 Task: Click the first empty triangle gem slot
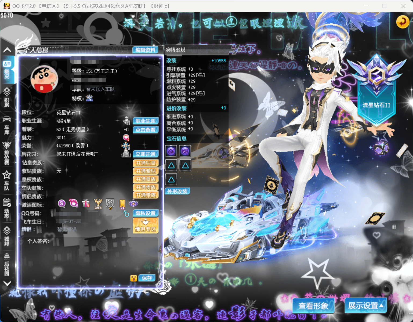(171, 165)
